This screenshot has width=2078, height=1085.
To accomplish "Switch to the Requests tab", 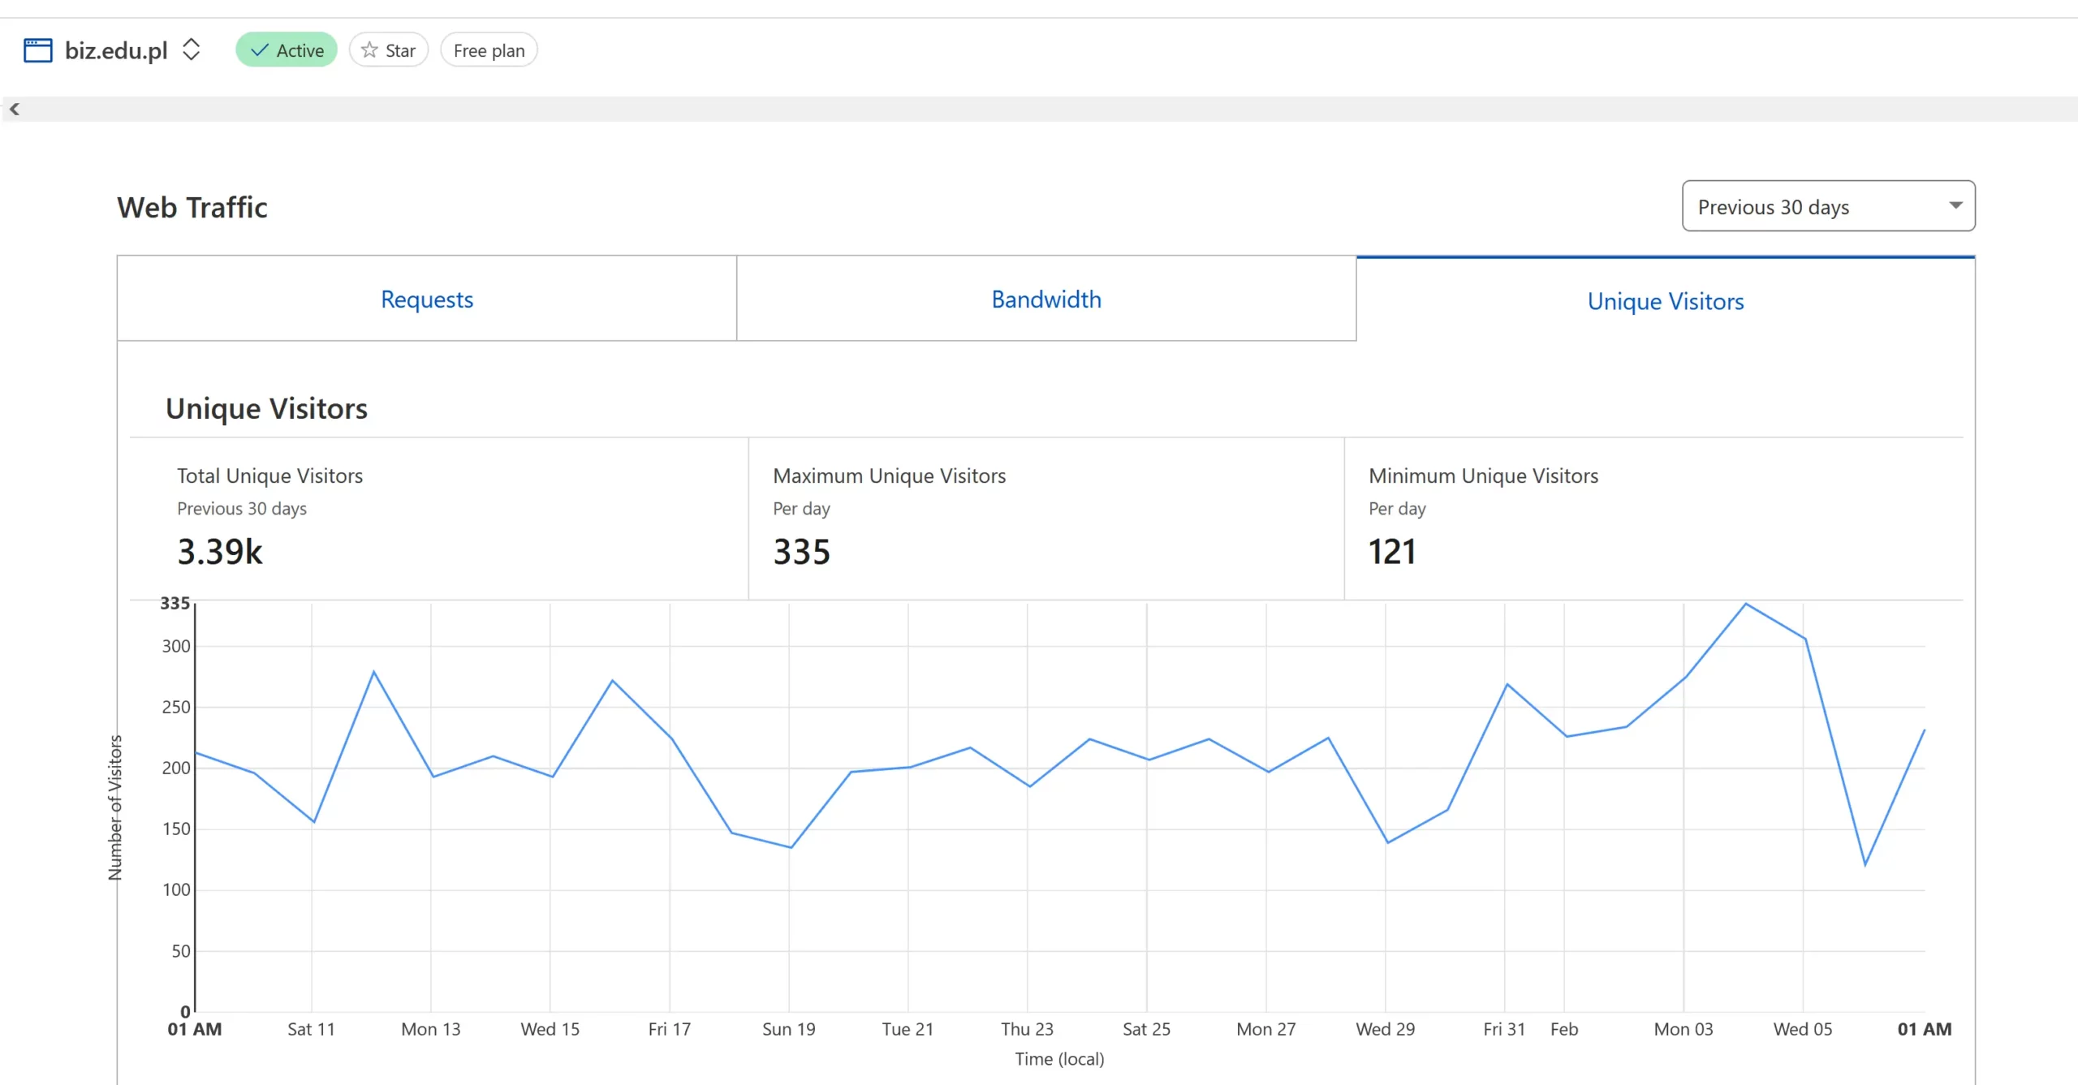I will click(427, 299).
